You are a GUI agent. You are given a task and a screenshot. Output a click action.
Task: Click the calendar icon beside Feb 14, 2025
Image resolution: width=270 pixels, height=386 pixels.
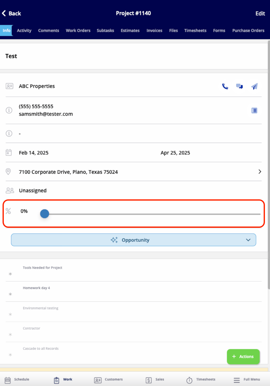coord(9,153)
